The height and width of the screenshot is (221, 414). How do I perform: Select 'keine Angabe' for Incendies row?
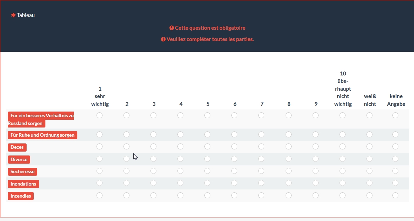[x=395, y=195]
